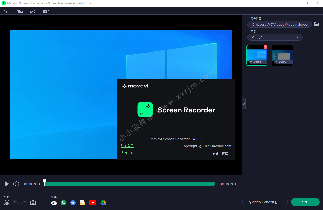Screen dimensions: 323x210
Task: Click the "Movavi Screen Recorder 24.0.0" version text
Action: point(176,139)
